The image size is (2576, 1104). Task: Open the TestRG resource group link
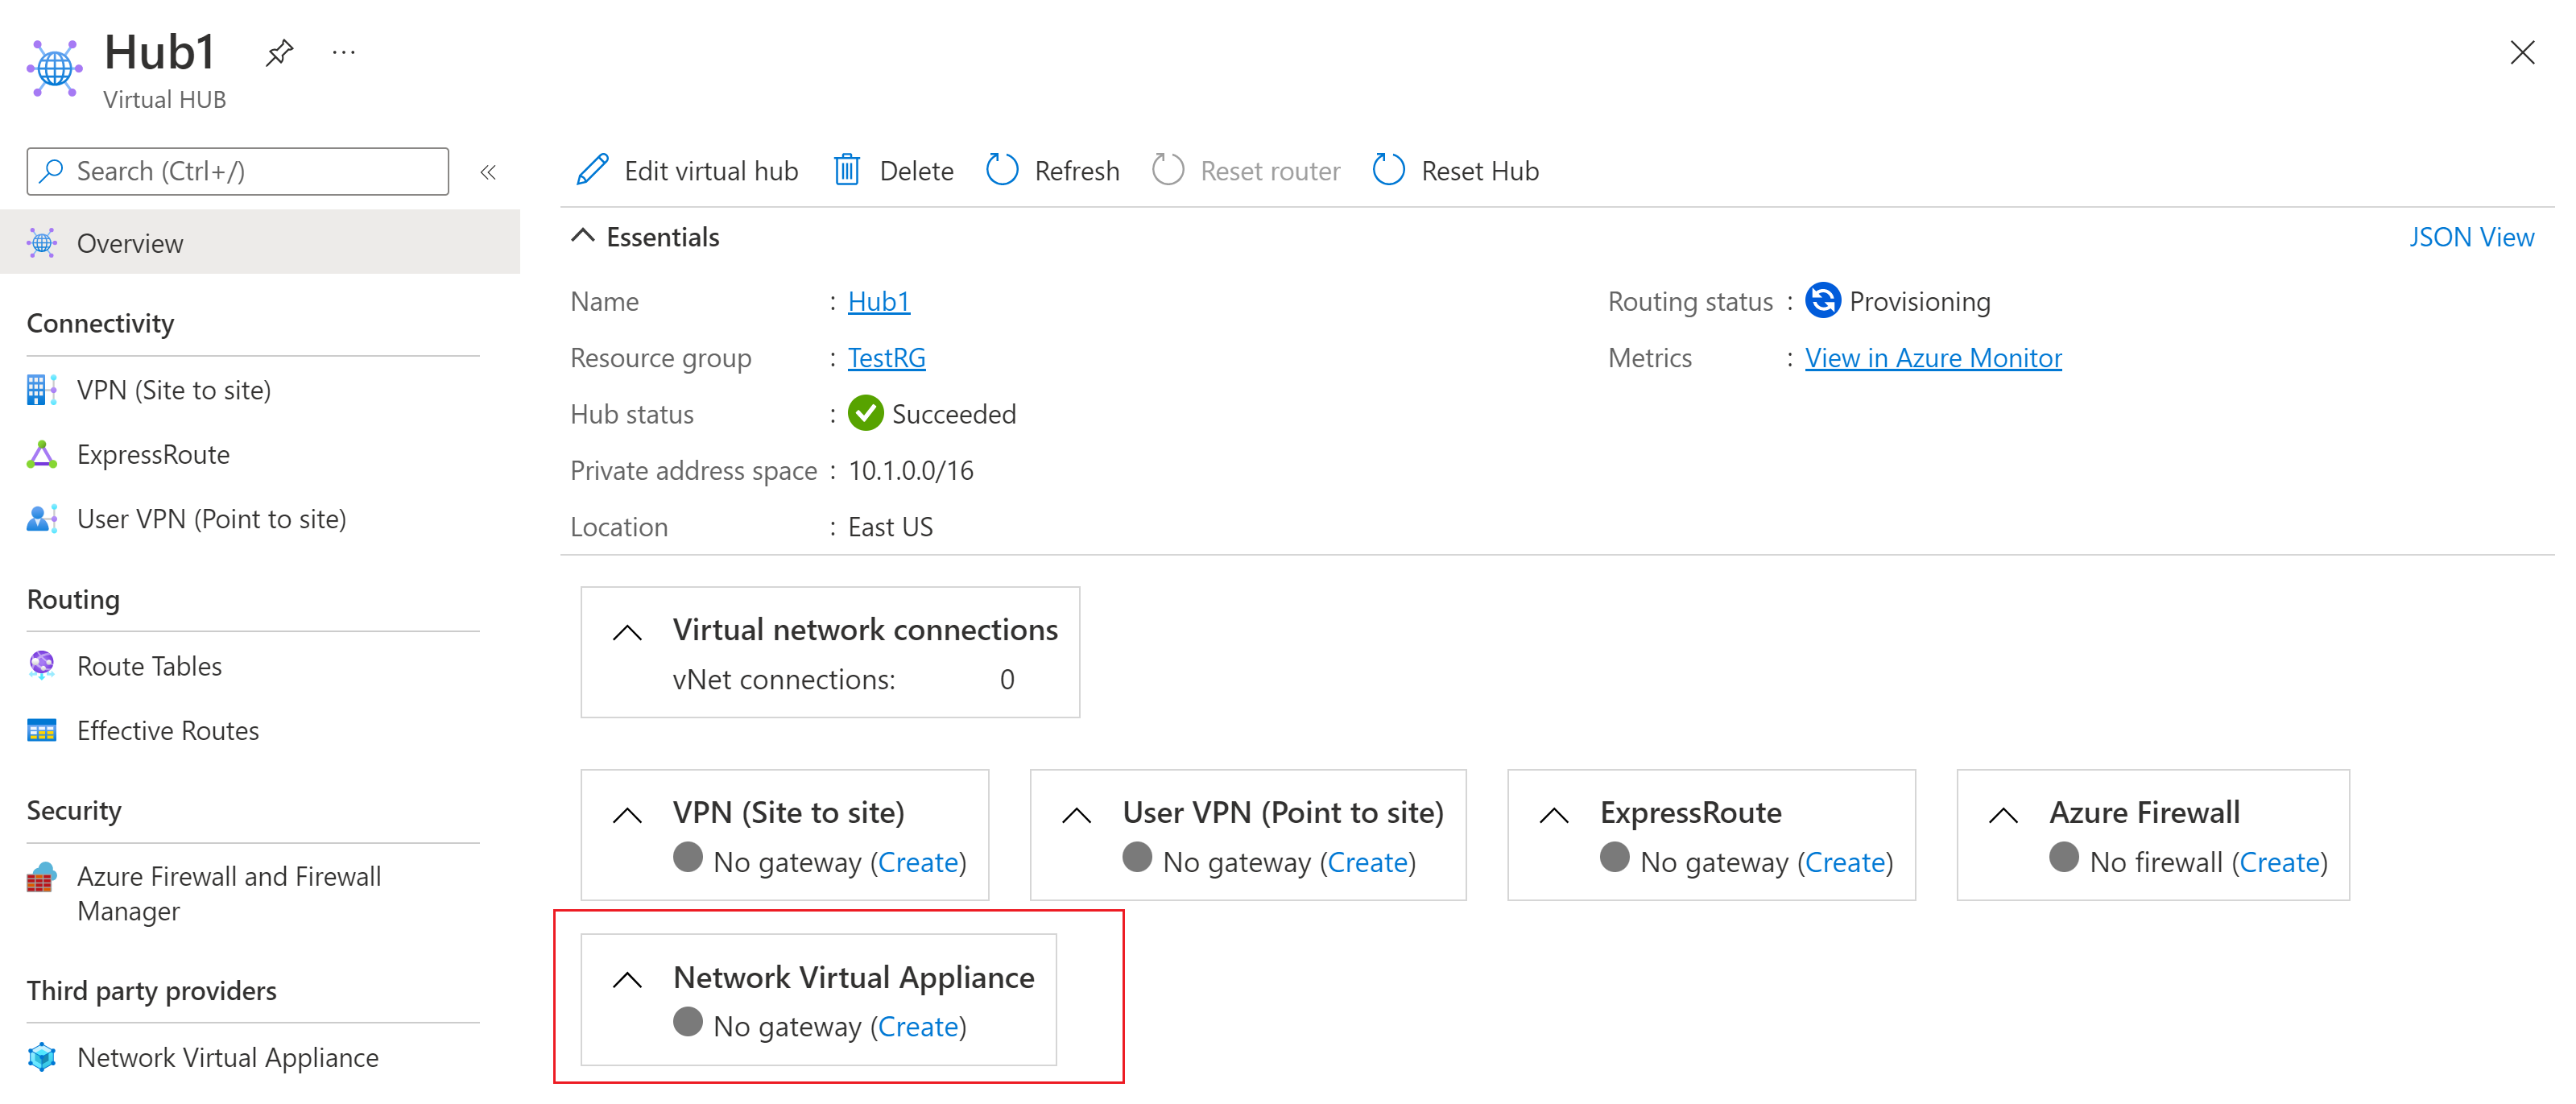click(x=887, y=358)
